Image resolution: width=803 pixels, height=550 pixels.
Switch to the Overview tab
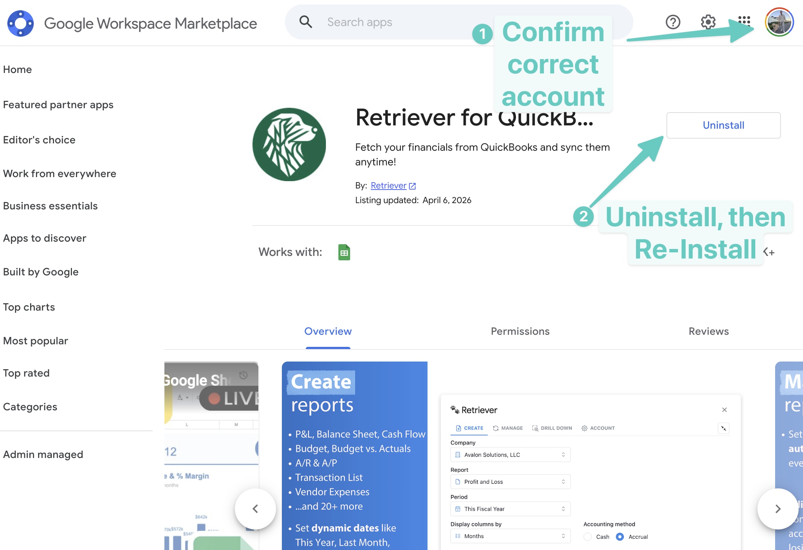(328, 331)
